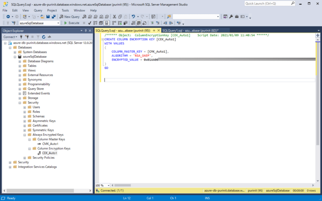Expand the Tables folder node
The width and height of the screenshot is (322, 201).
(x=20, y=66)
